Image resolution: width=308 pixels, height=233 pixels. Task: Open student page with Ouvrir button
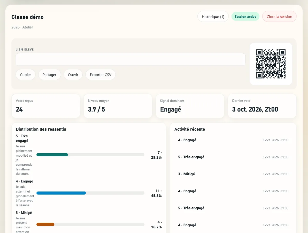(x=73, y=75)
